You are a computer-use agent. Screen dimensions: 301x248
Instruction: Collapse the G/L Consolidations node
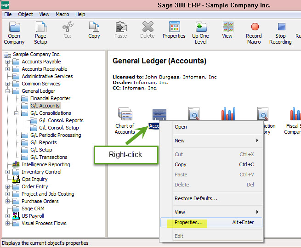point(17,113)
